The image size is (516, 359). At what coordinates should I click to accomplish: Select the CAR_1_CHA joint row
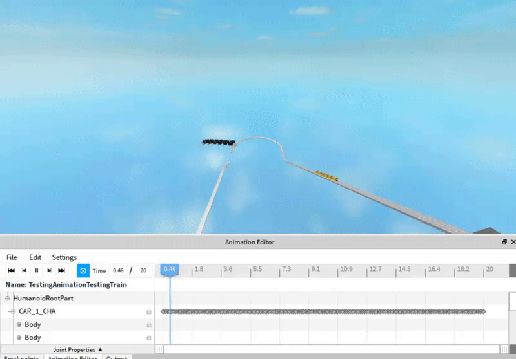[77, 311]
